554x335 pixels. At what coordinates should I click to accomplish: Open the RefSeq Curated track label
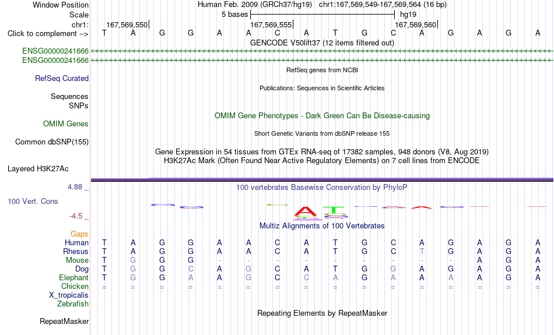click(x=61, y=79)
